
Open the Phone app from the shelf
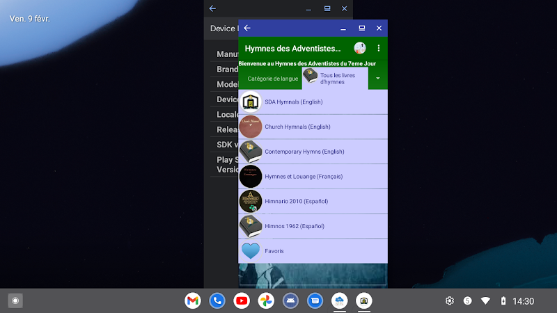pos(217,301)
